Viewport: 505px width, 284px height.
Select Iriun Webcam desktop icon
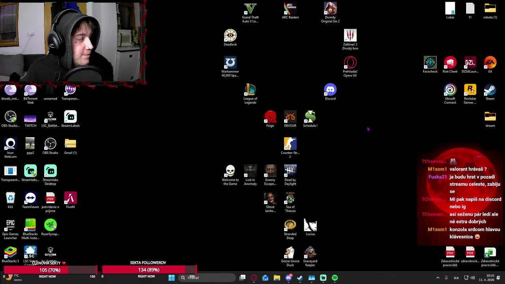[x=10, y=148]
